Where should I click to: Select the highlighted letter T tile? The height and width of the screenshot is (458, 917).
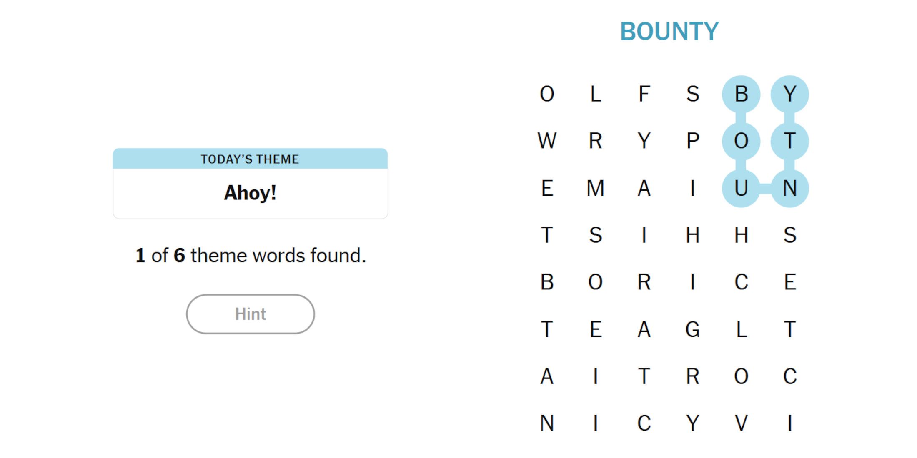coord(789,141)
